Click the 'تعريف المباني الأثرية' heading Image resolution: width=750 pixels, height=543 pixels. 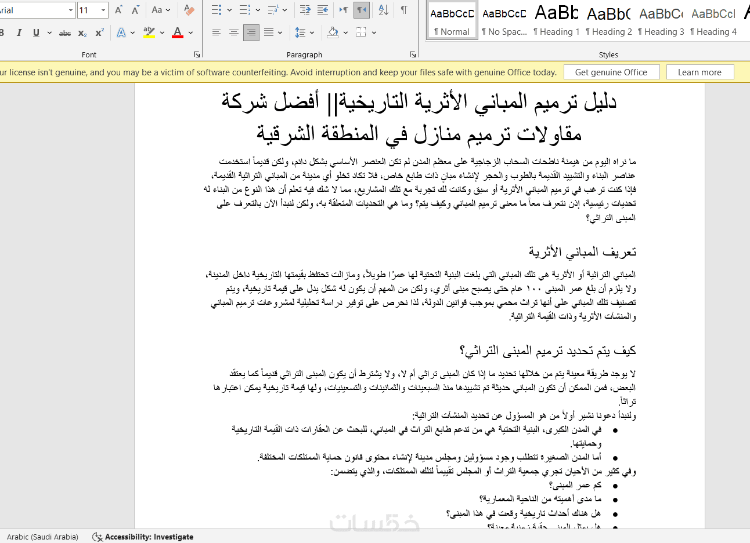click(582, 252)
